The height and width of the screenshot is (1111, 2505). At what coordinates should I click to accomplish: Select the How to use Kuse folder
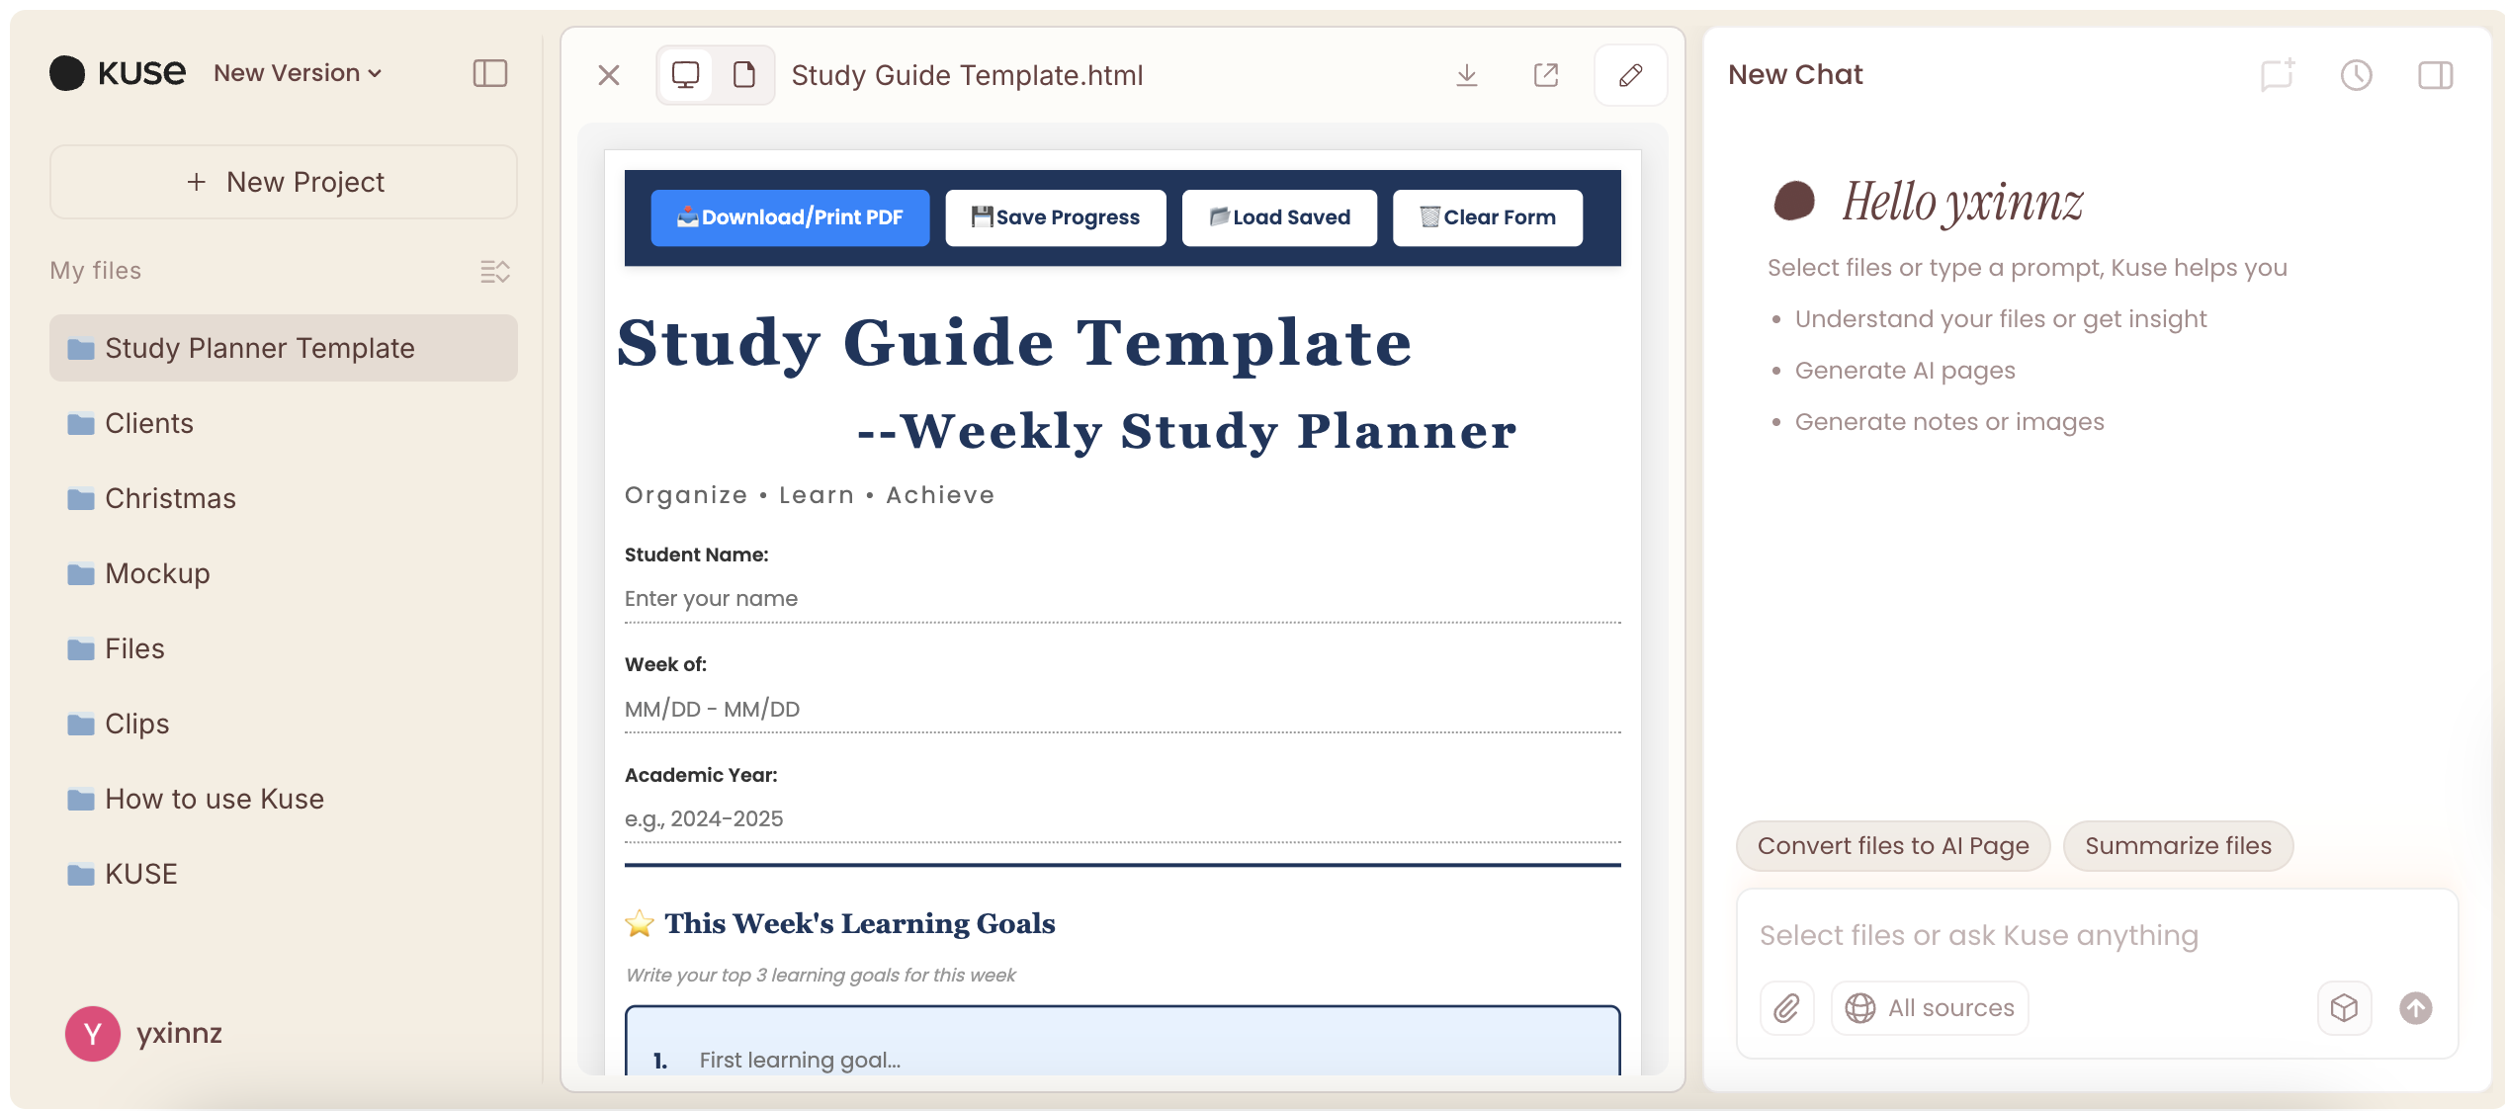(215, 799)
